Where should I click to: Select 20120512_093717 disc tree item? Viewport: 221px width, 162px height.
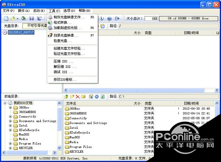click(21, 32)
